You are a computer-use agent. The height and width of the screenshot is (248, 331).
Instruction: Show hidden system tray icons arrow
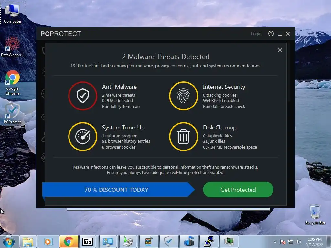275,242
